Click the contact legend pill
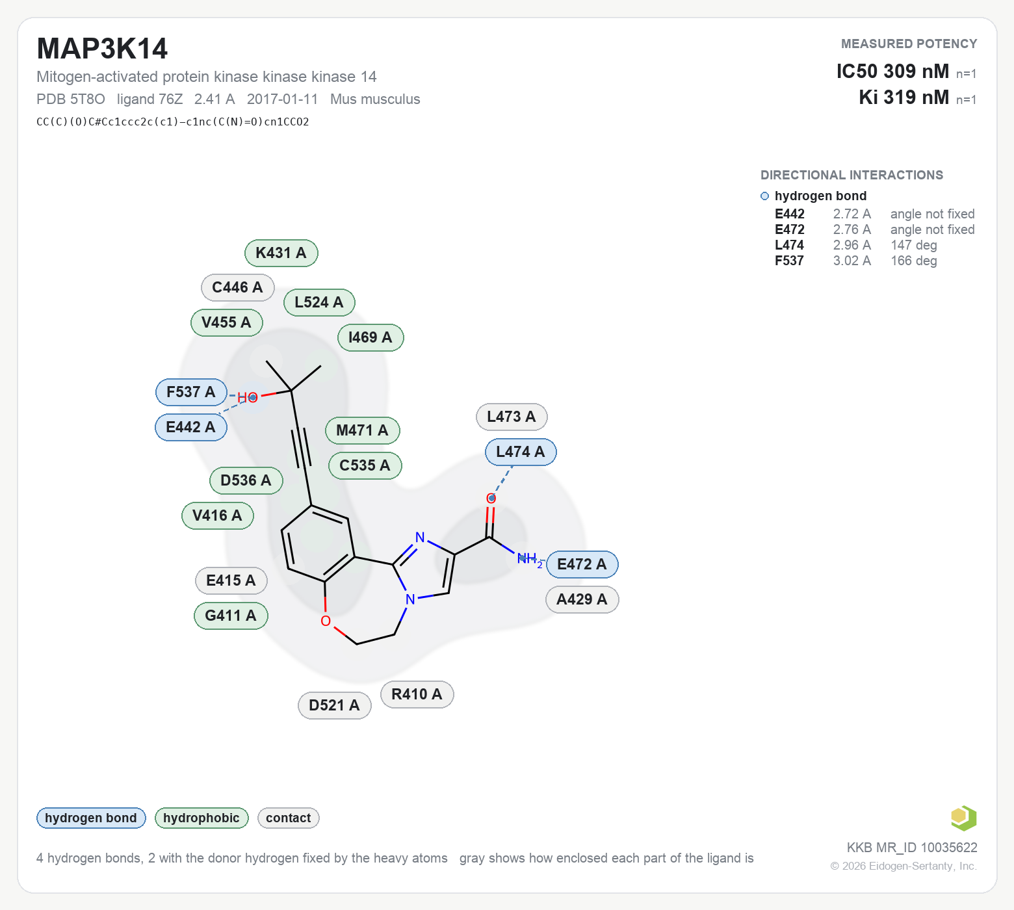The width and height of the screenshot is (1014, 910). coord(289,818)
